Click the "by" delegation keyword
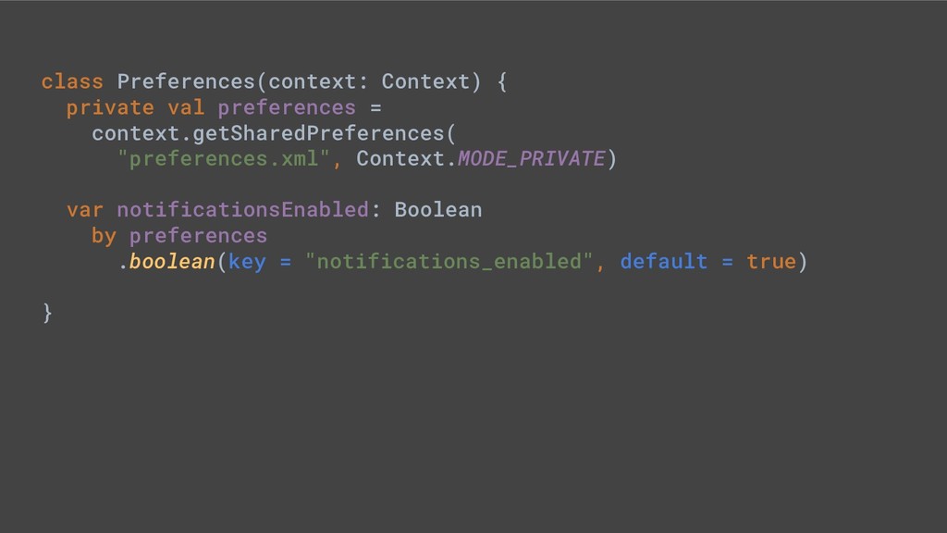The image size is (947, 533). [x=104, y=236]
